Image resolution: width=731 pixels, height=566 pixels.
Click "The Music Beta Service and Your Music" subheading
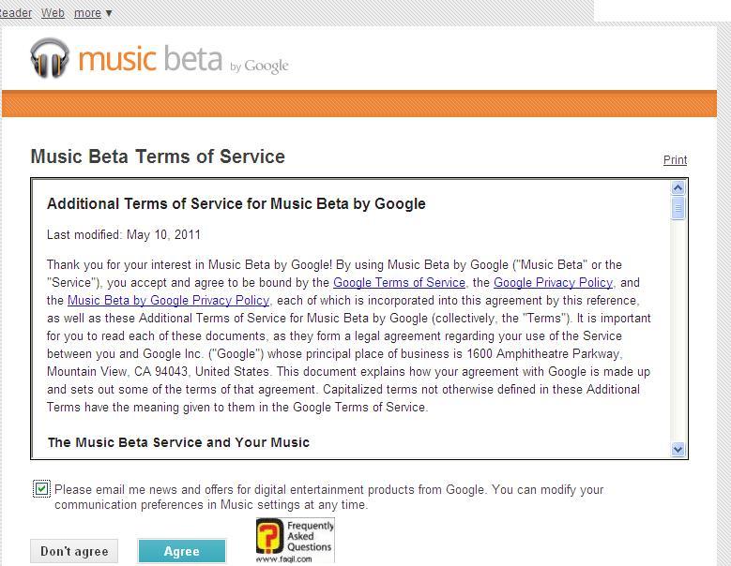click(x=178, y=442)
